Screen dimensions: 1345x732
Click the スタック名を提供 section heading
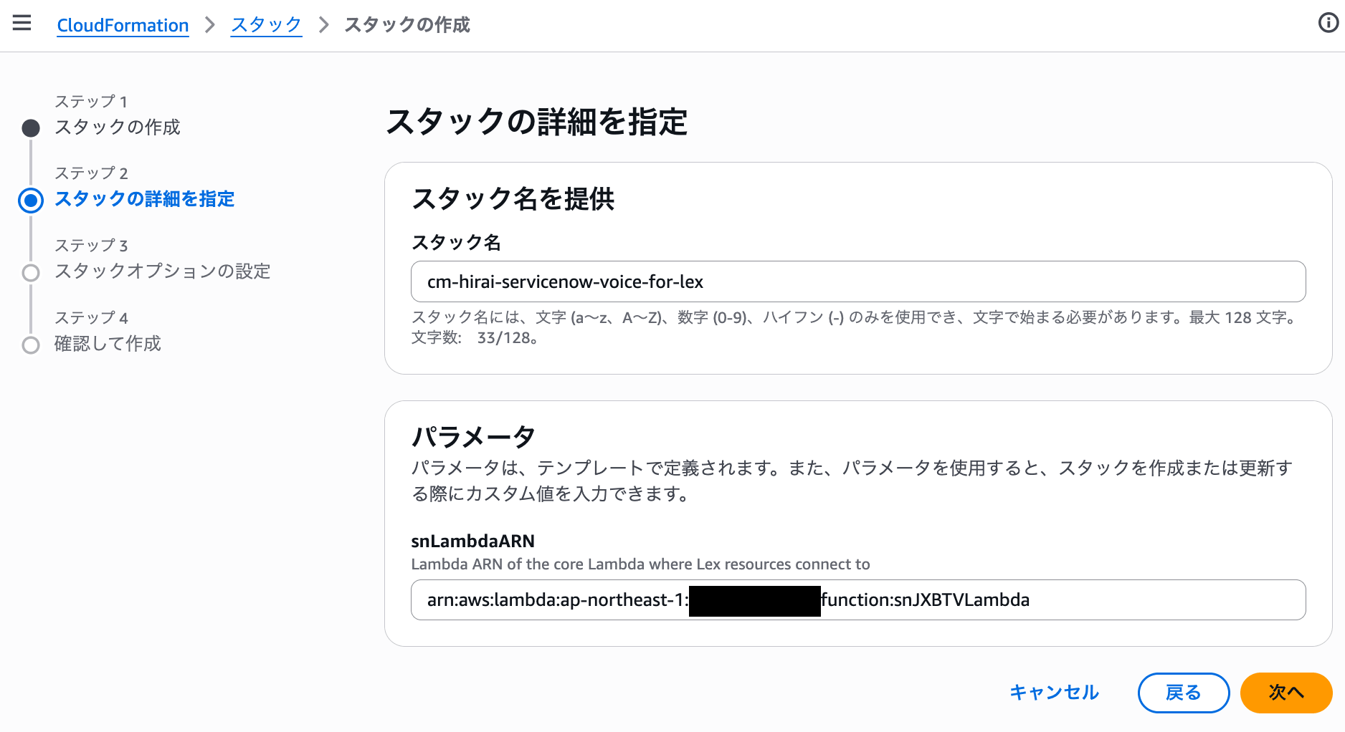point(513,199)
